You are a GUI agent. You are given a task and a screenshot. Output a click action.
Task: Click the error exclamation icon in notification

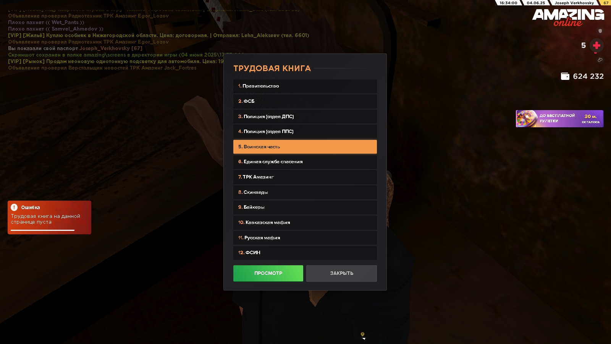pyautogui.click(x=14, y=208)
